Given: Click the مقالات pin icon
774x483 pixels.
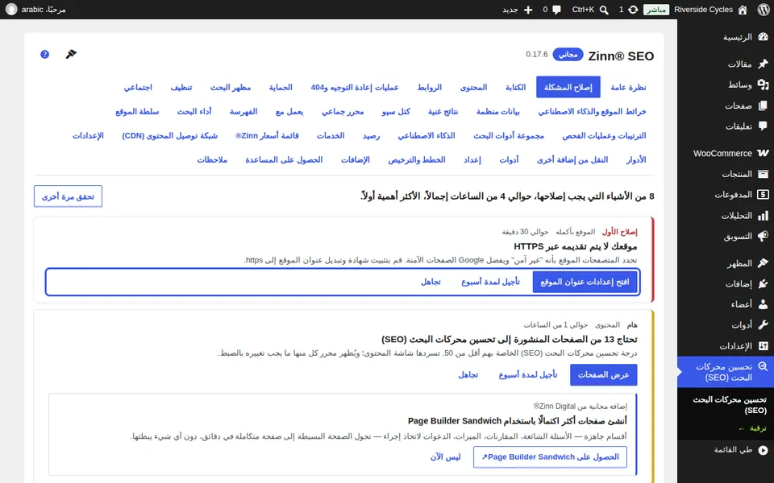Looking at the screenshot, I should pyautogui.click(x=764, y=64).
